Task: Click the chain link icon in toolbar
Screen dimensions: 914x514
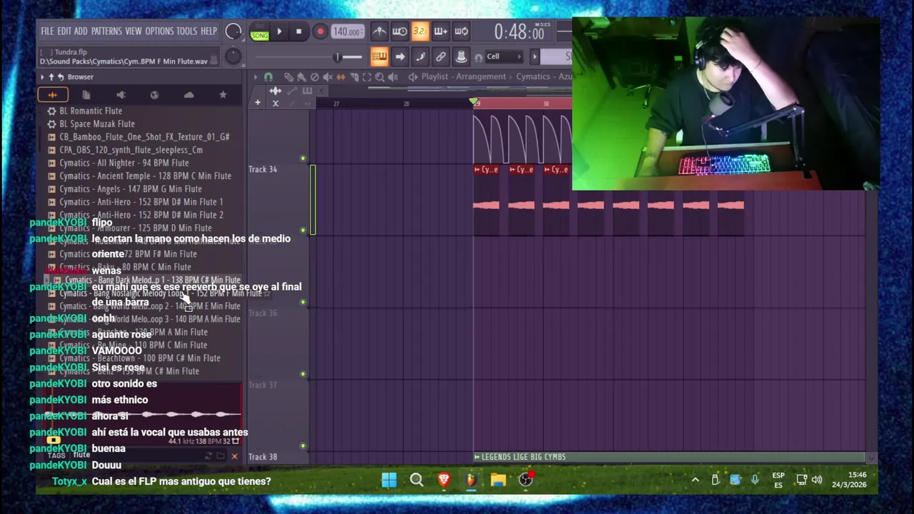Action: pyautogui.click(x=441, y=57)
